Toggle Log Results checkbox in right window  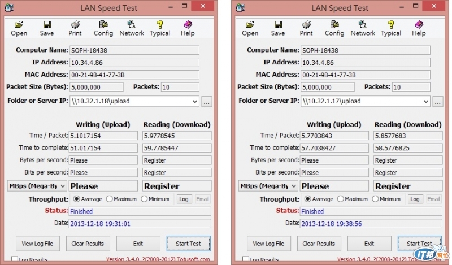[246, 259]
